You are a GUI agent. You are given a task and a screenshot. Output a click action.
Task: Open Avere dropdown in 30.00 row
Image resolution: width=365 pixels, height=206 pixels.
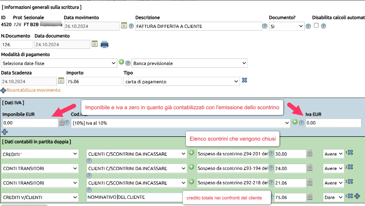[333, 154]
